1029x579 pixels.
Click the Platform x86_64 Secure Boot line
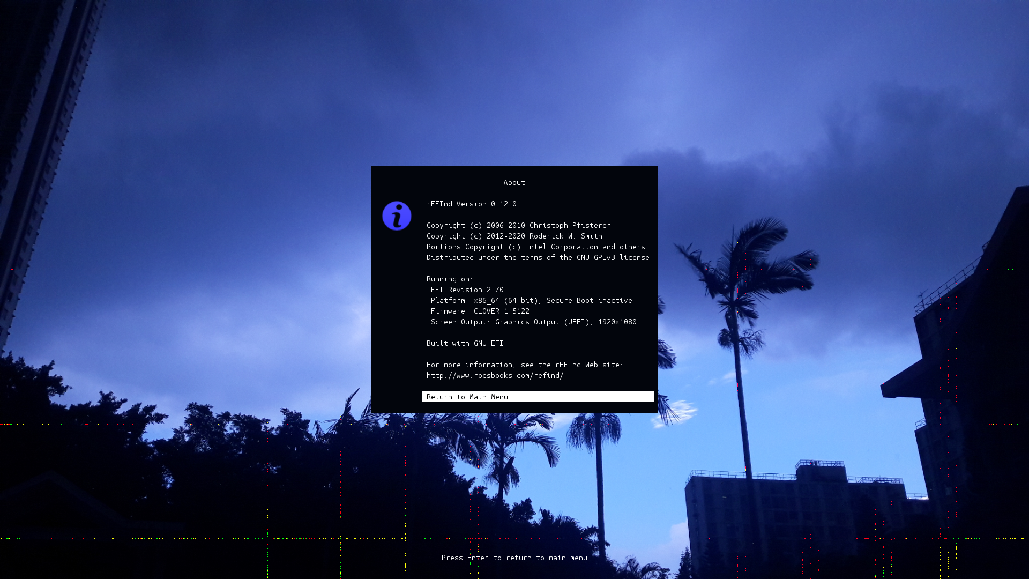coord(531,300)
